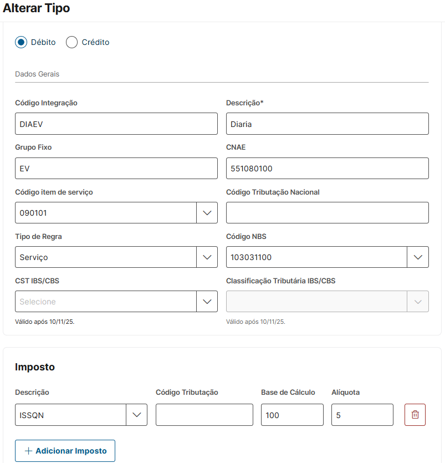This screenshot has height=463, width=445.
Task: Expand the CST IBS/CBS dropdown
Action: 207,302
